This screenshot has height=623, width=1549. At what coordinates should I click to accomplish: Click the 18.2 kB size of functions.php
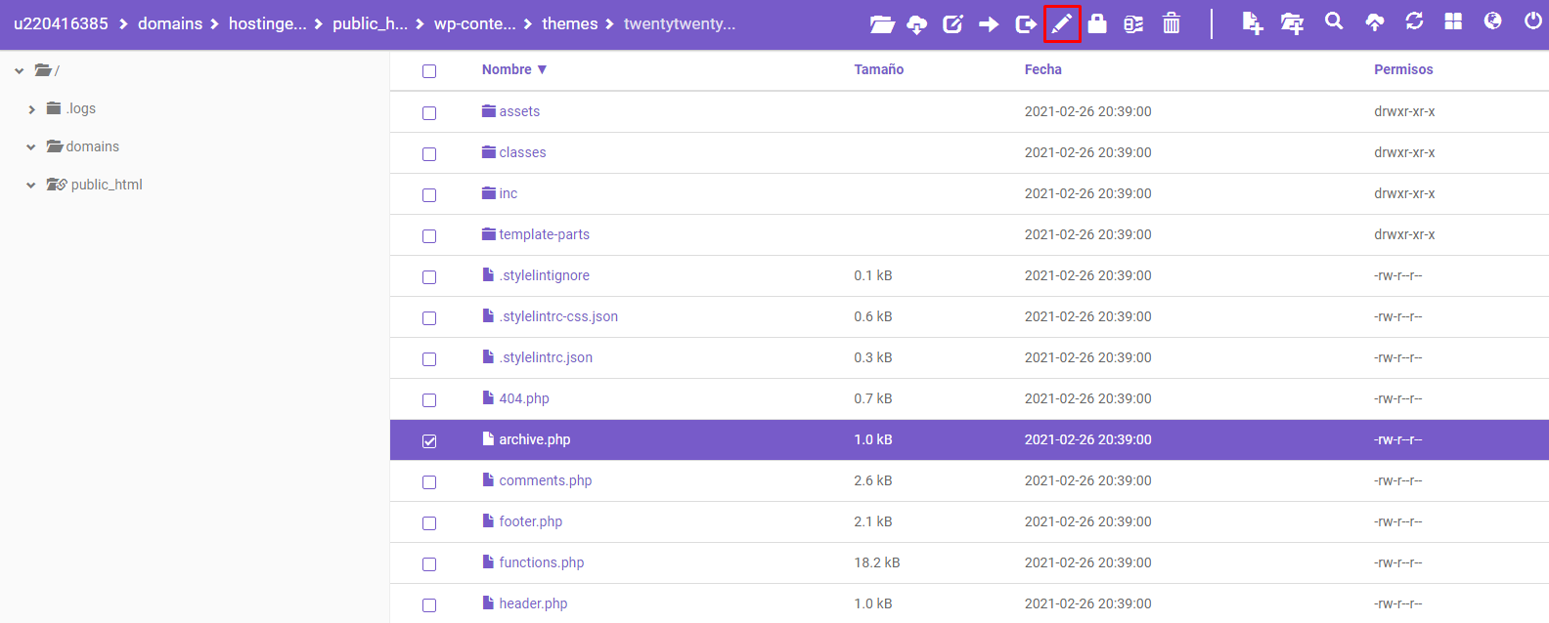click(877, 562)
